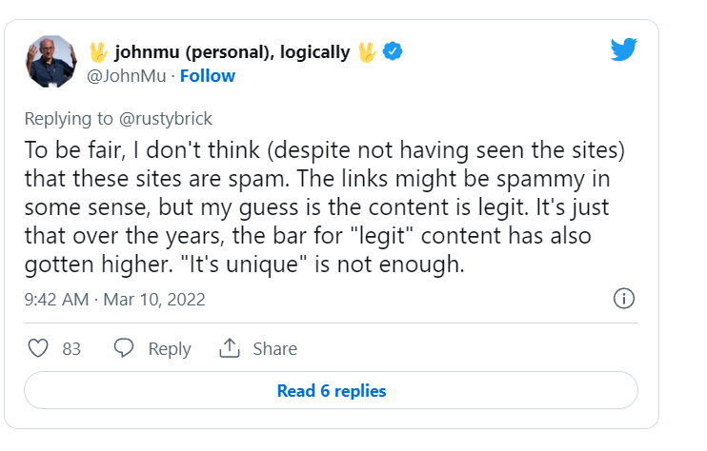Visit the @rustybrick mention link
707x451 pixels.
[167, 119]
